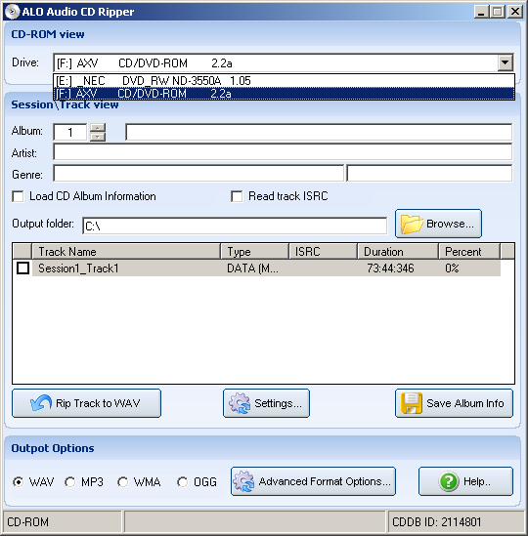
Task: Increase Album number with up spinner
Action: (x=98, y=128)
